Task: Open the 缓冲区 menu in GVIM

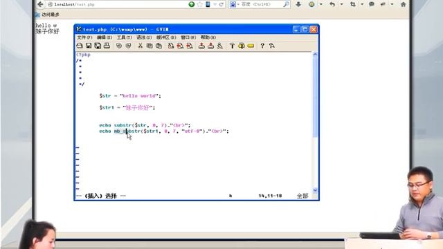Action: pyautogui.click(x=166, y=37)
